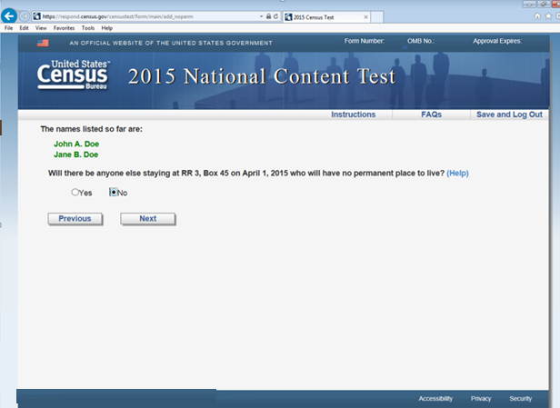The height and width of the screenshot is (408, 560).
Task: Open Favorites with the star icon
Action: pyautogui.click(x=548, y=16)
